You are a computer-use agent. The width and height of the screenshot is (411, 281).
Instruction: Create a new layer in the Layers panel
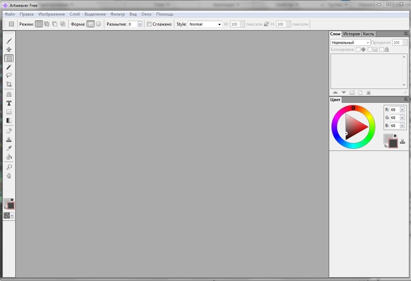click(360, 92)
